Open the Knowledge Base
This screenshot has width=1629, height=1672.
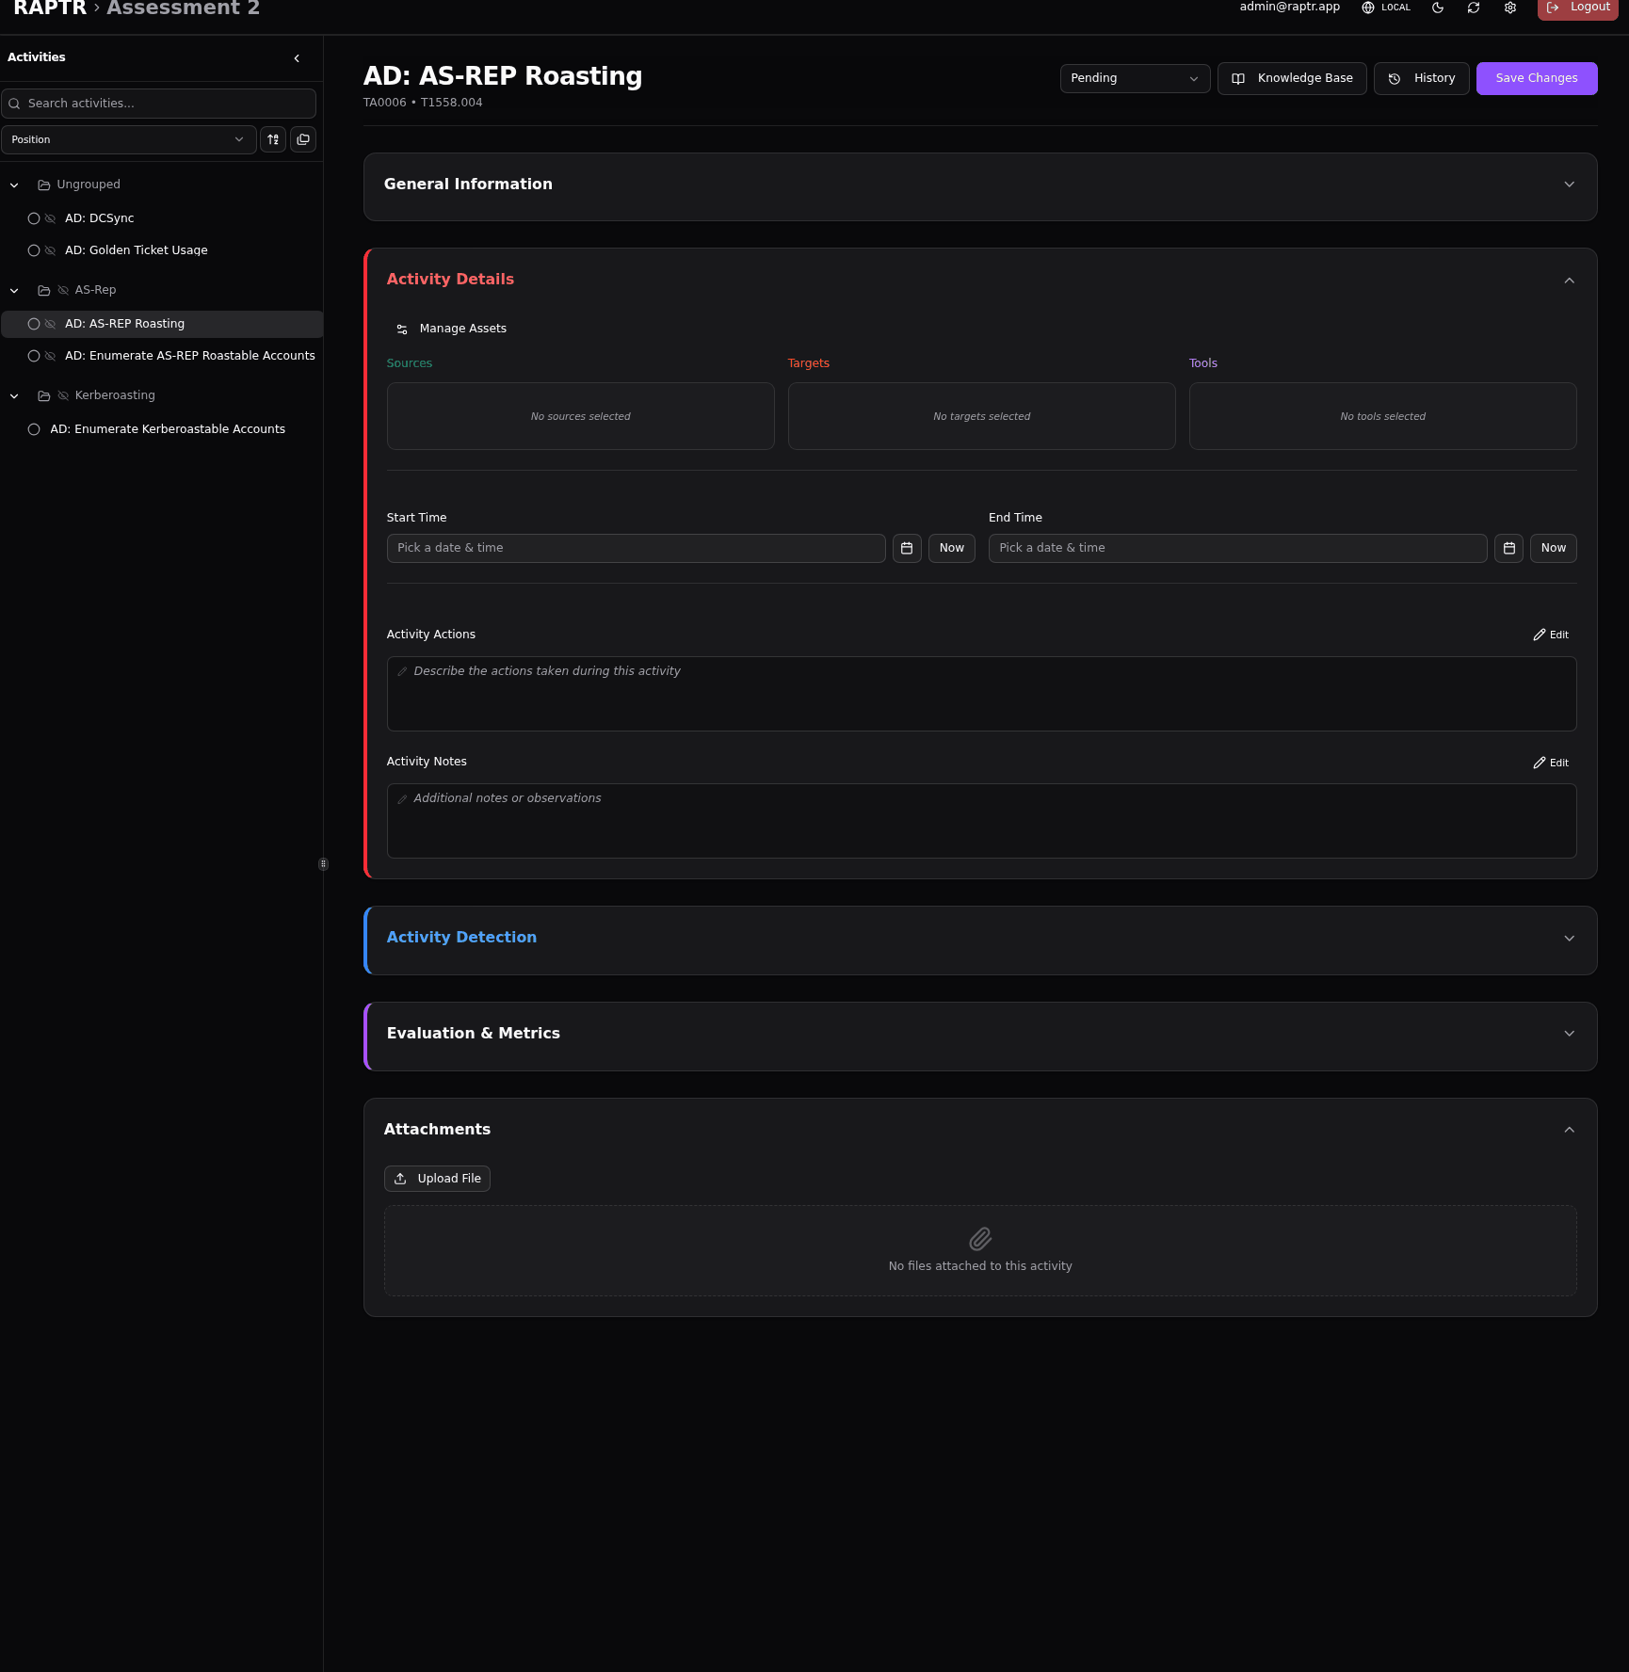[1292, 78]
